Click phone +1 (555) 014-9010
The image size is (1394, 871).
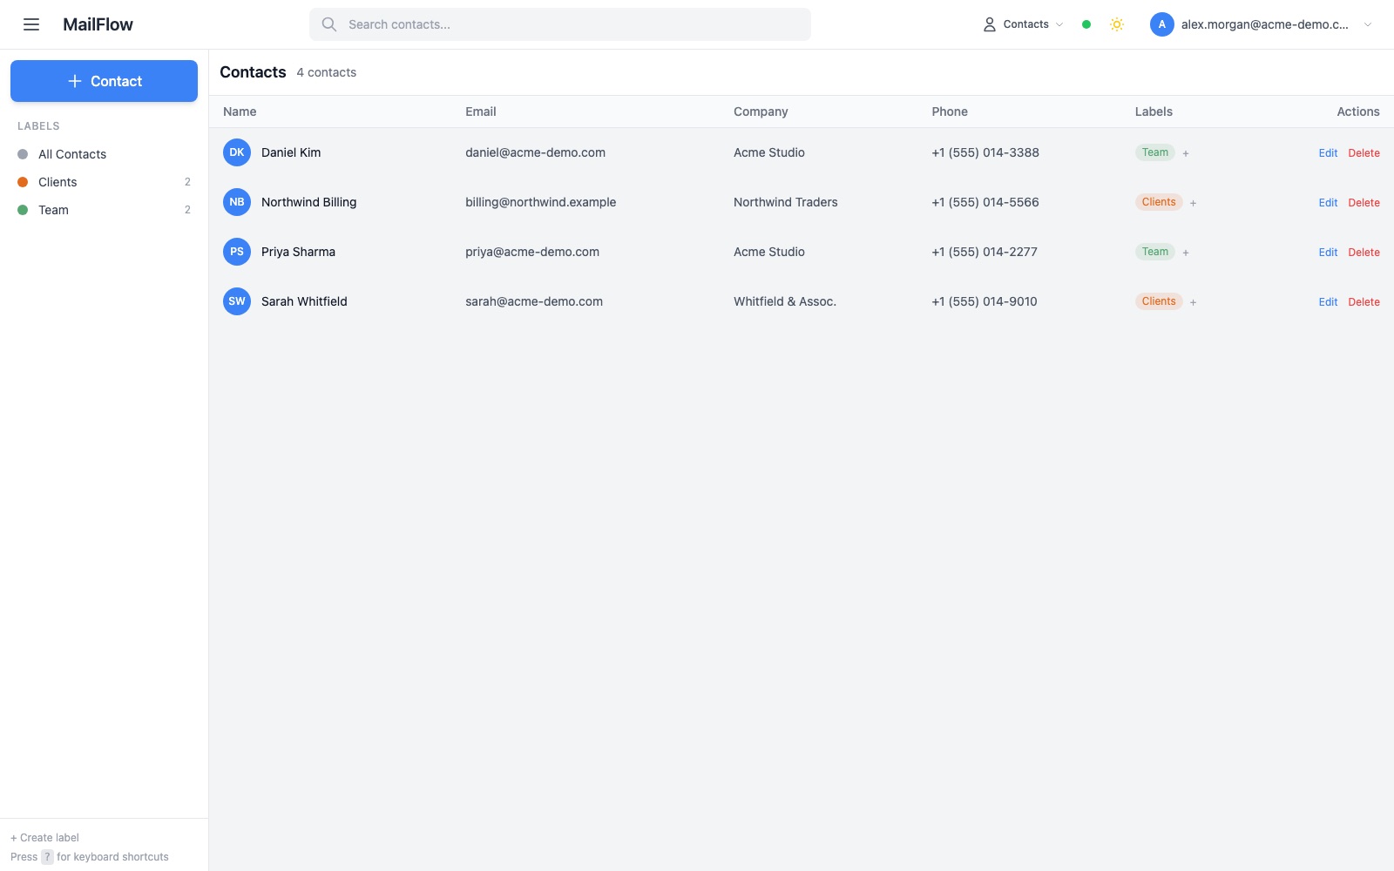click(985, 301)
